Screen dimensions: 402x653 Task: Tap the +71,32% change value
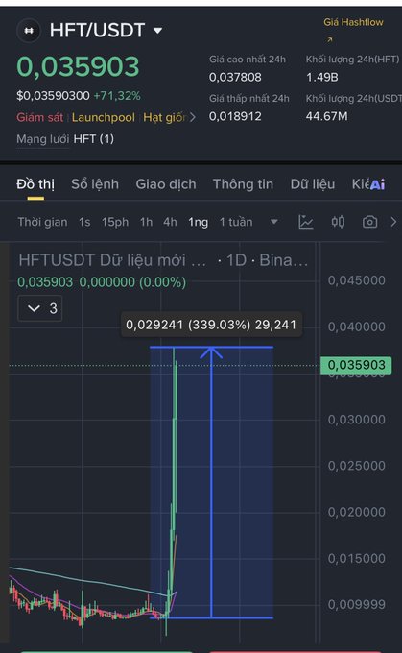[117, 96]
